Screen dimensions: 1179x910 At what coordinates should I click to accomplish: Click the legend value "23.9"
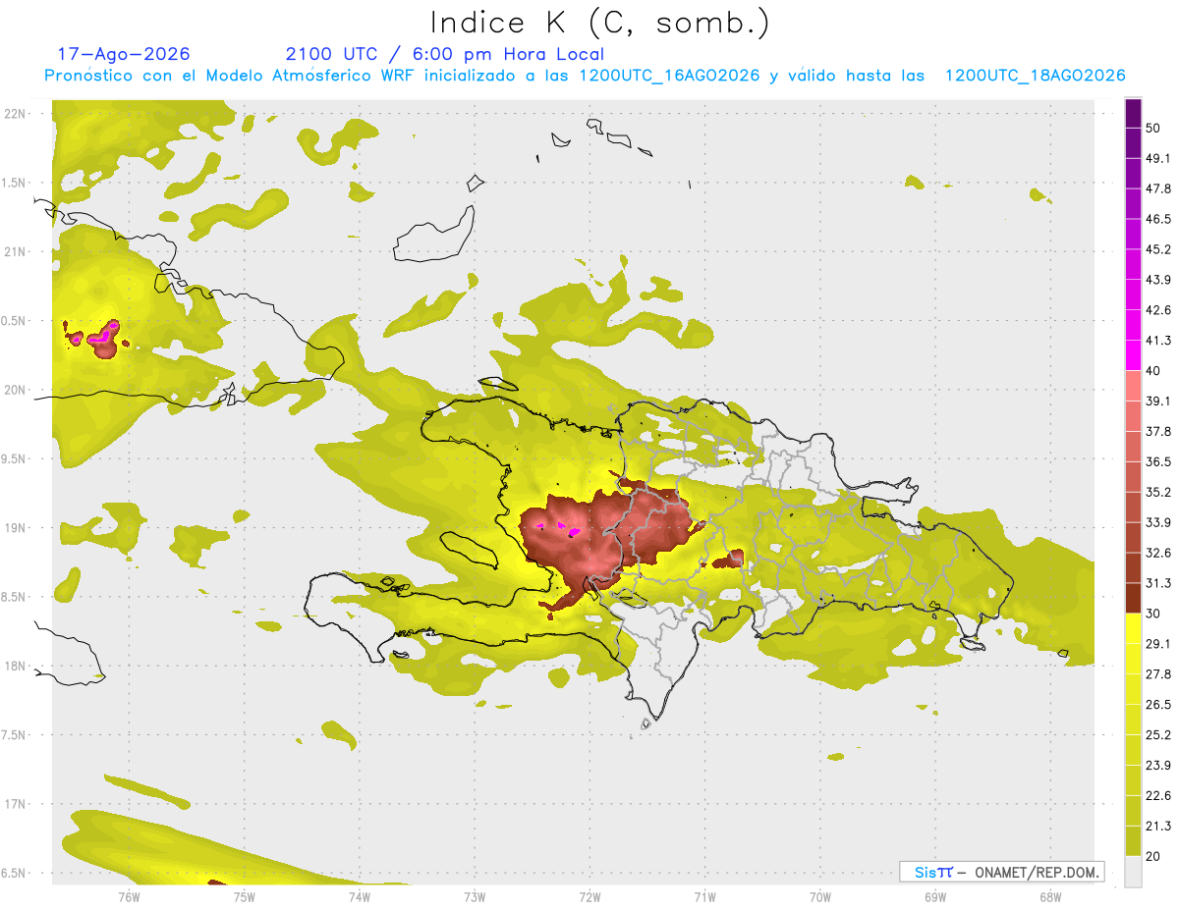1158,766
